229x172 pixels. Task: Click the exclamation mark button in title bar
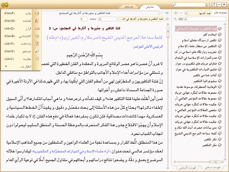pos(209,5)
